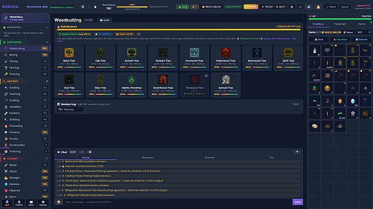Open Woodcutting skill in the sidebar
373x209 pixels.
tap(25, 49)
